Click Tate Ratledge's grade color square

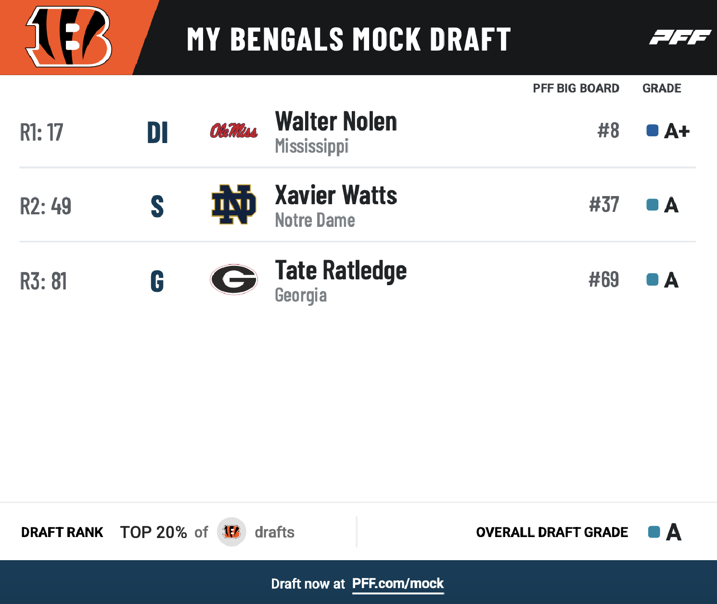point(652,279)
